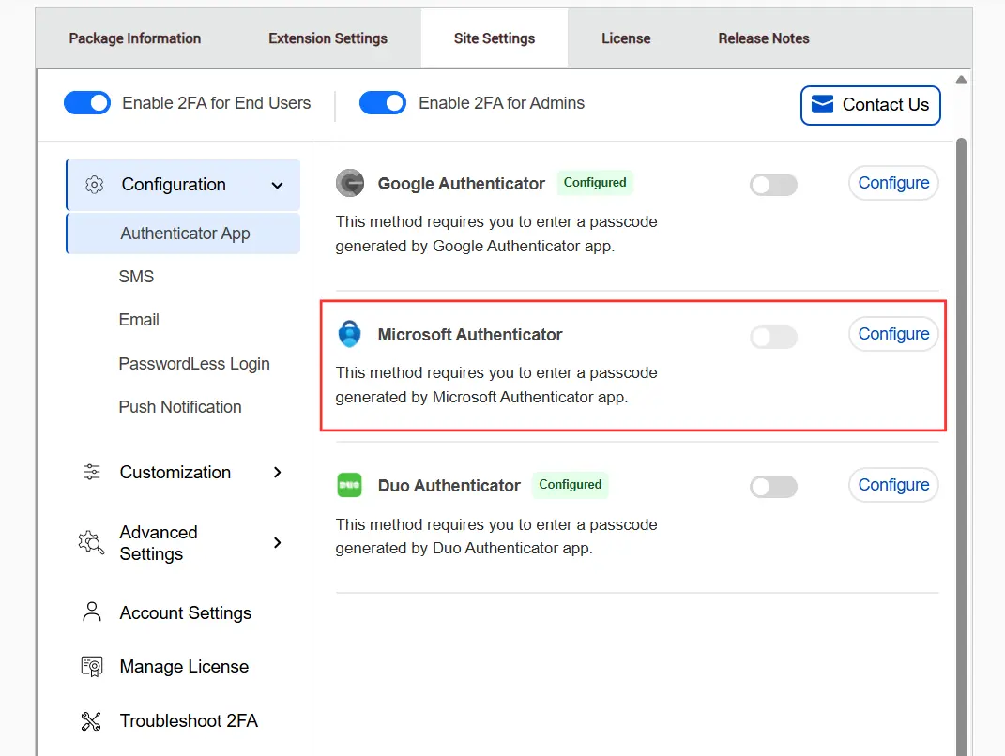Click the vertical scrollbar thumb
Screen dimensions: 1005x756
(x=961, y=446)
